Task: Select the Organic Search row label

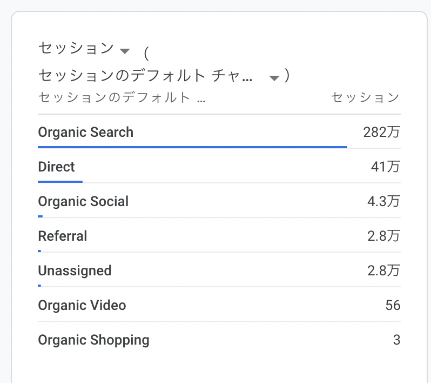Action: point(85,132)
